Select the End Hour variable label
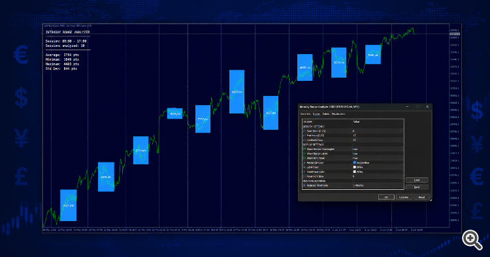The width and height of the screenshot is (490, 257). [x=316, y=136]
